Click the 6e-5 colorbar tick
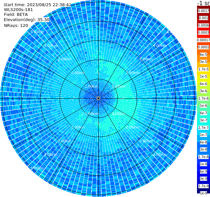The height and width of the screenshot is (197, 210). tap(204, 55)
